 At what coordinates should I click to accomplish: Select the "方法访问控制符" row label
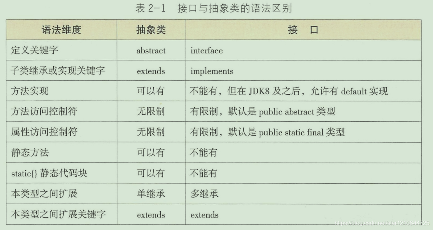point(44,112)
